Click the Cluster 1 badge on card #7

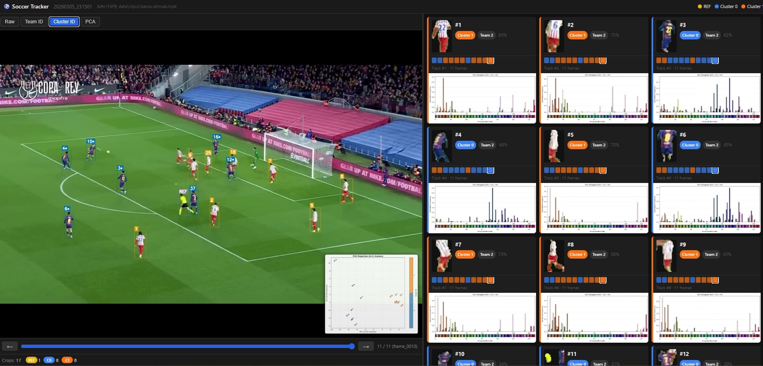click(465, 255)
